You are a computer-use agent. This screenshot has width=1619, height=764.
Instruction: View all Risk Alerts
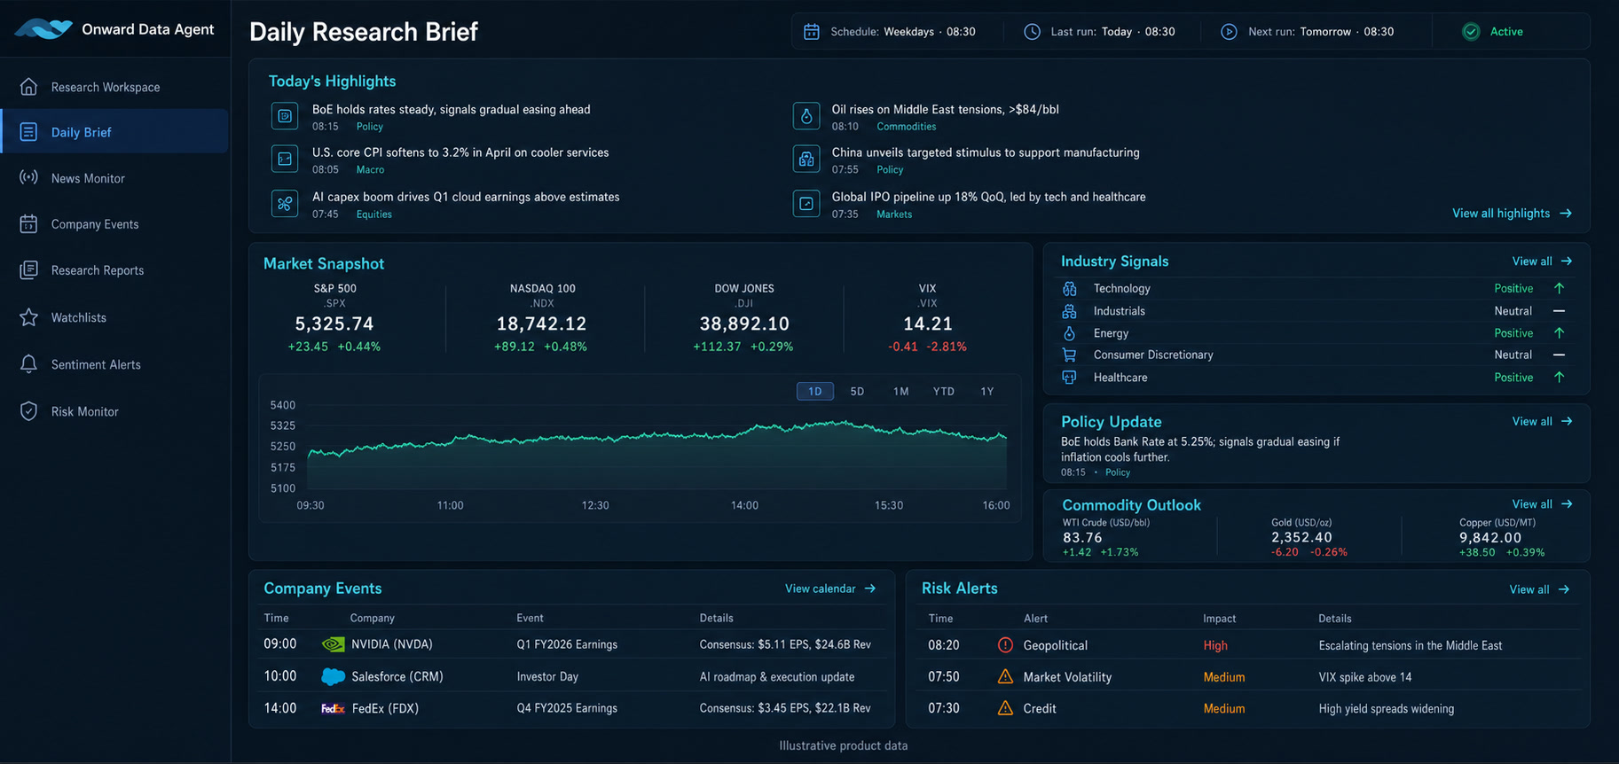(1539, 589)
